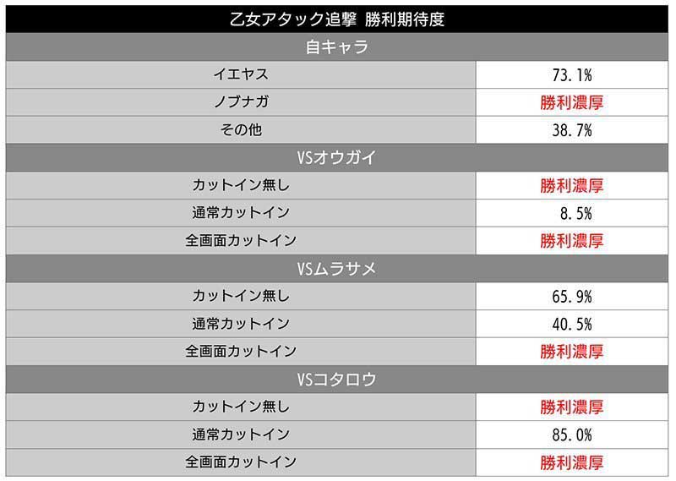Click the イエヤス row label

(241, 74)
